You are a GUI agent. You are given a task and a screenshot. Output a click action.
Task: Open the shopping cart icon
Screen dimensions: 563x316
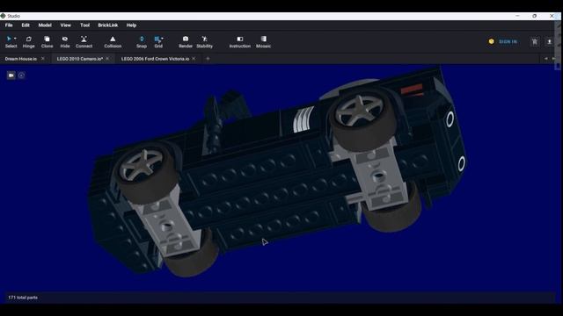pyautogui.click(x=535, y=41)
